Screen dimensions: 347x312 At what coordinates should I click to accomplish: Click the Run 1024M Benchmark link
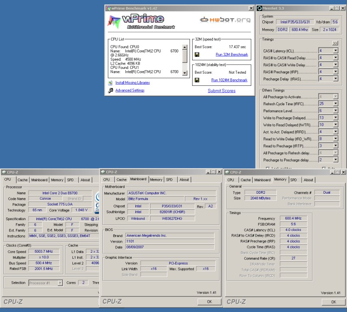click(x=229, y=80)
